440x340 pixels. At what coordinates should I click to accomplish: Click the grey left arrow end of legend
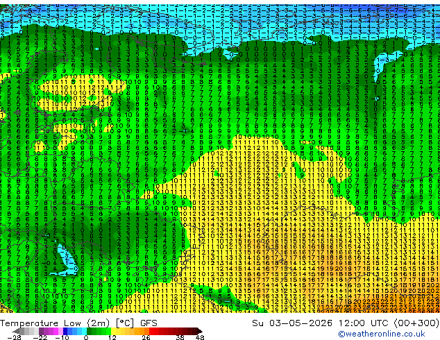(x=15, y=331)
